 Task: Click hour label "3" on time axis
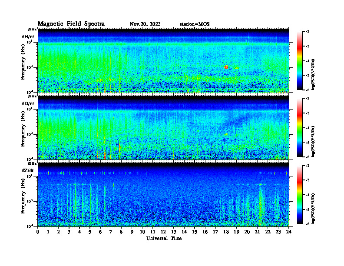tap(69, 232)
